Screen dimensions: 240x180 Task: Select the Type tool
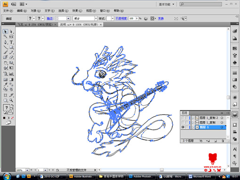[x=11, y=42]
